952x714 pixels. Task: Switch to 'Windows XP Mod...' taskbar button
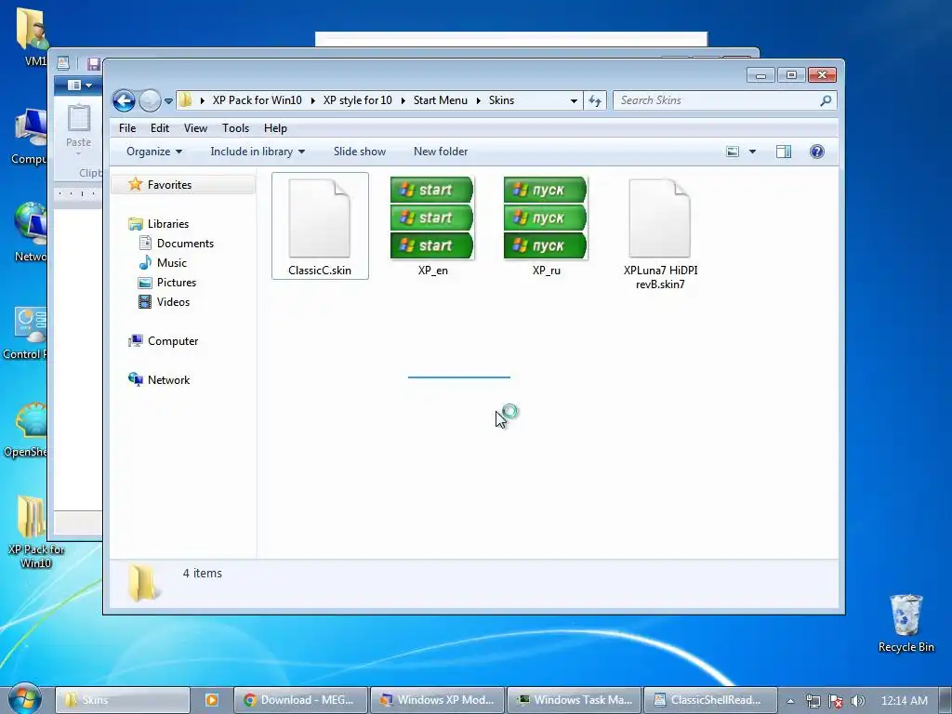tap(437, 700)
